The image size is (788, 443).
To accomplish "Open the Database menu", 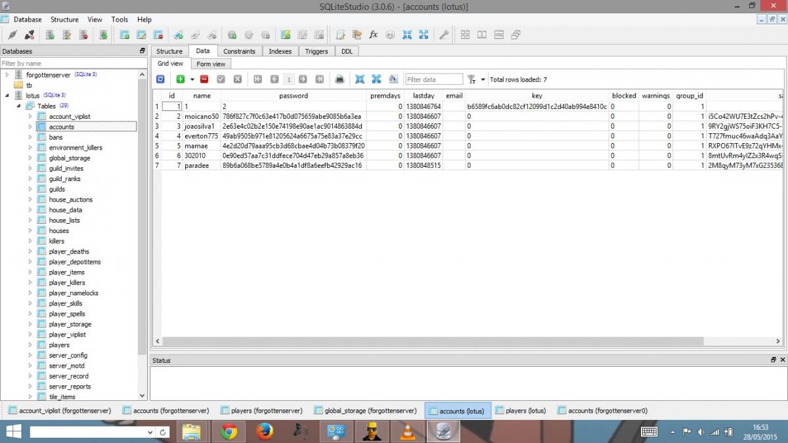I will pos(28,20).
